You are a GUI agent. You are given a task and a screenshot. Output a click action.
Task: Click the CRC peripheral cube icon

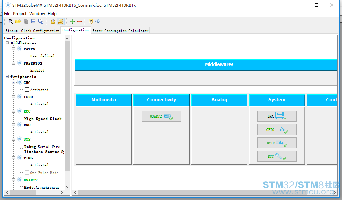point(20,83)
